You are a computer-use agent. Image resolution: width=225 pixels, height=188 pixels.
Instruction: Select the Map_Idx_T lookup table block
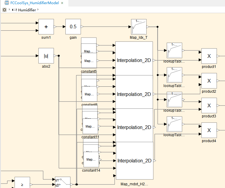click(x=139, y=27)
